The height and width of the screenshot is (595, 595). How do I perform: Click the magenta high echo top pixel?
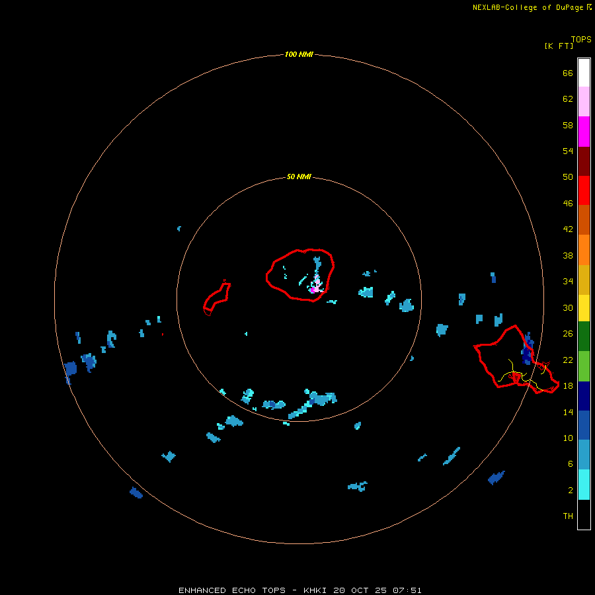tap(312, 290)
